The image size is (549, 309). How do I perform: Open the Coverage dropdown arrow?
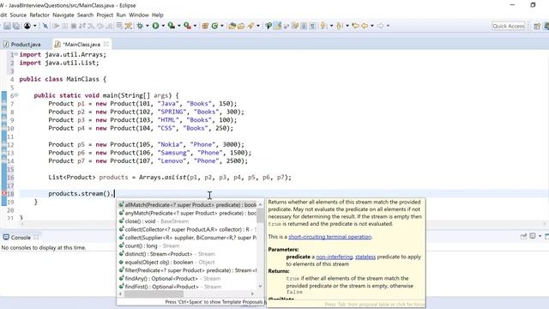pos(179,26)
